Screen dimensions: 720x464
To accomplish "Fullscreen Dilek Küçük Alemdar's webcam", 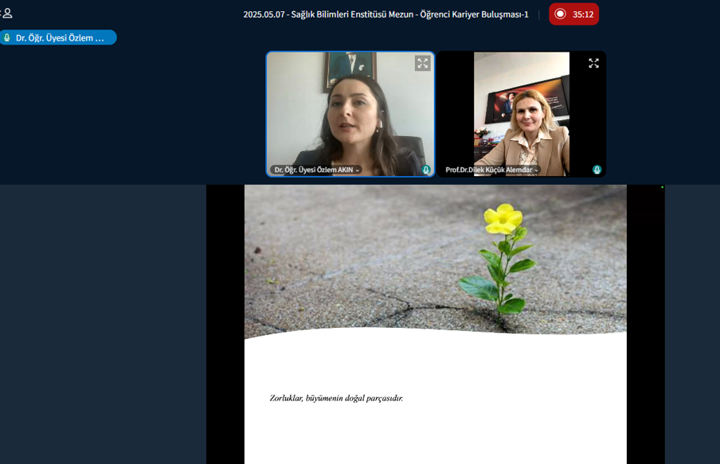I will (x=593, y=64).
